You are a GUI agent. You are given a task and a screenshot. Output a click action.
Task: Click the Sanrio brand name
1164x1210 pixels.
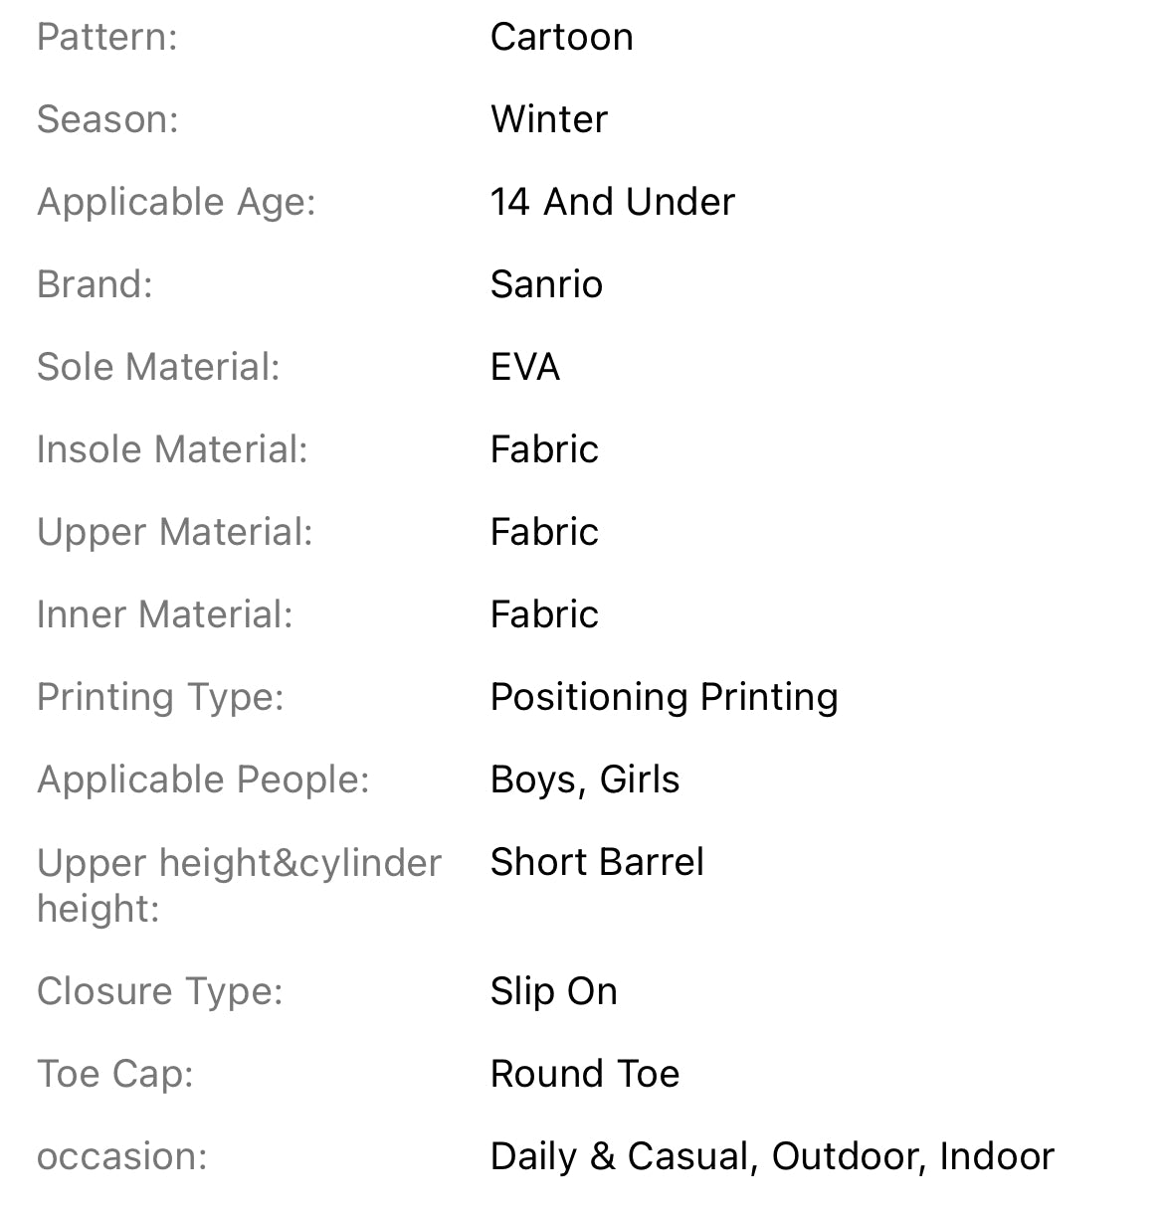coord(546,284)
